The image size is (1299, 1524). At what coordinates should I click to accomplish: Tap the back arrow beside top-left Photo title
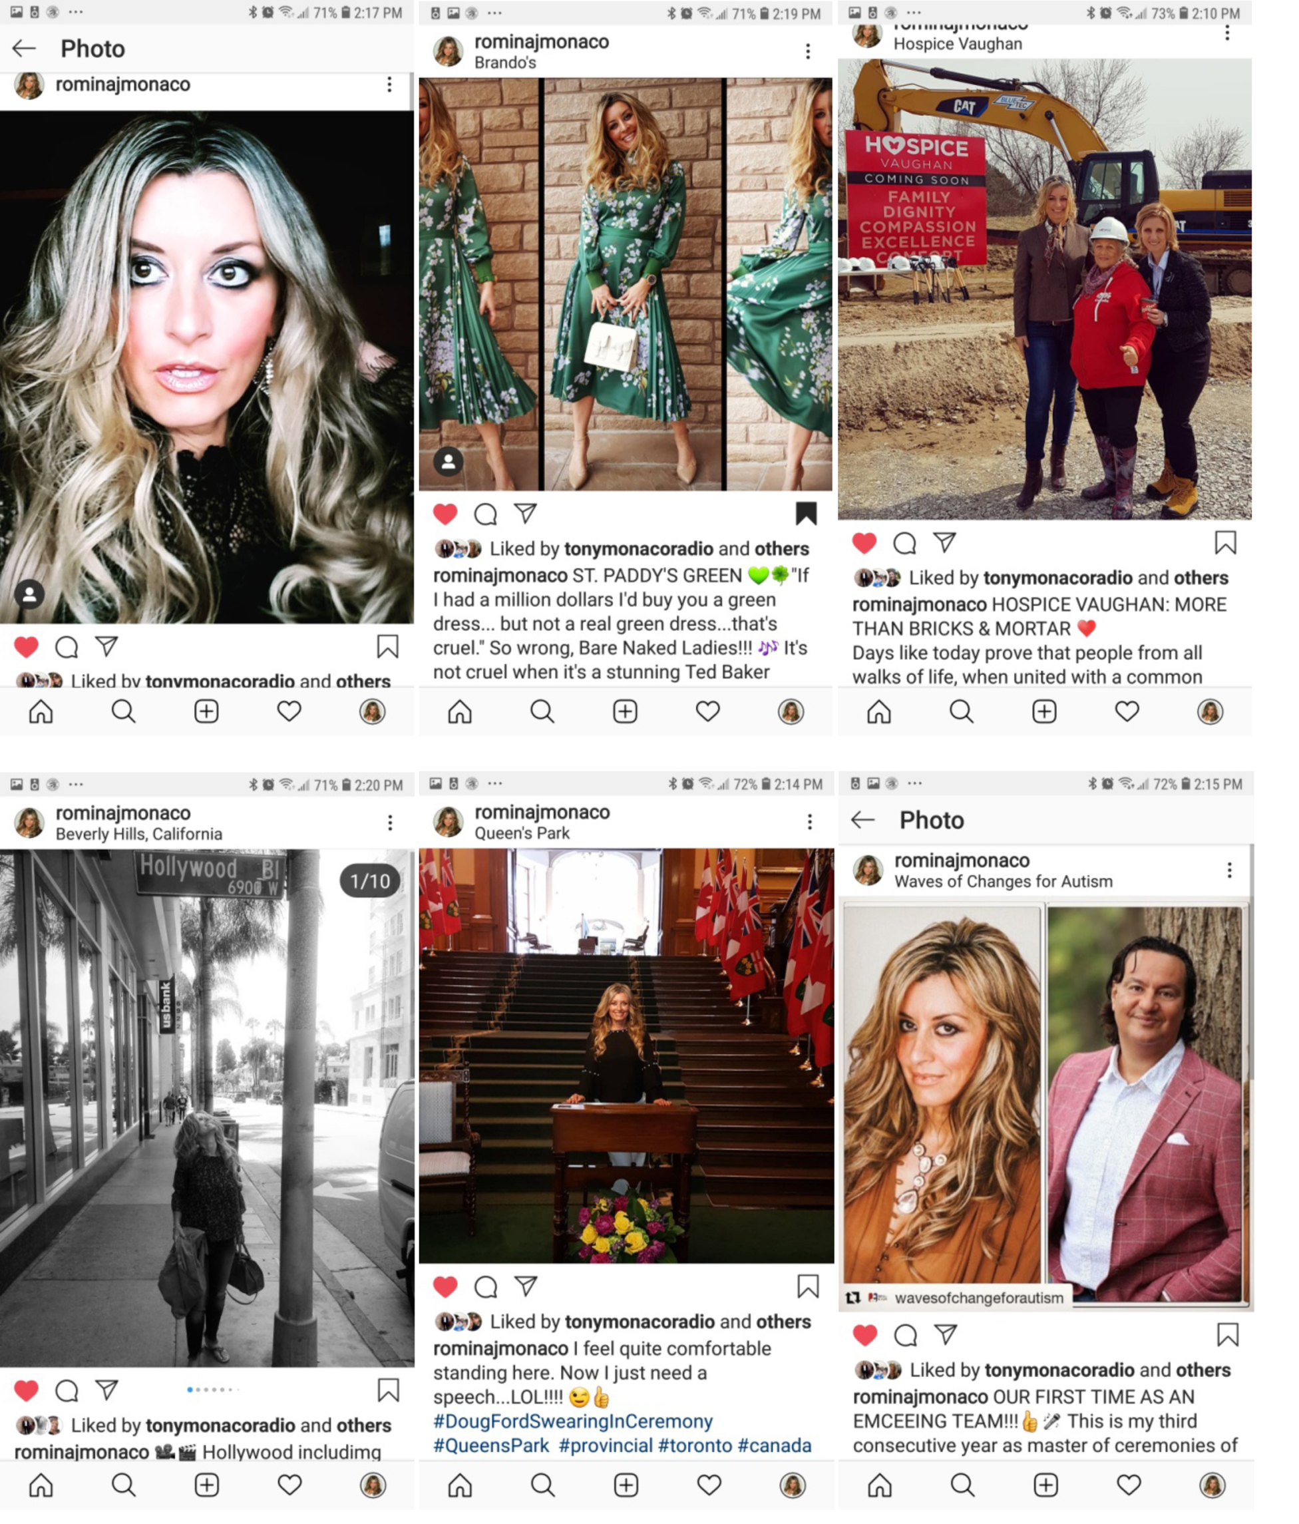24,49
